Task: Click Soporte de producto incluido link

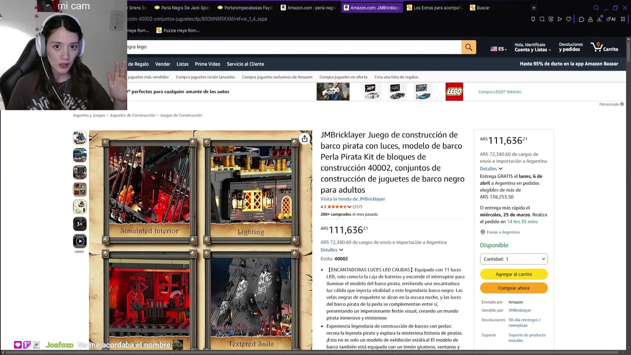Action: click(x=527, y=338)
